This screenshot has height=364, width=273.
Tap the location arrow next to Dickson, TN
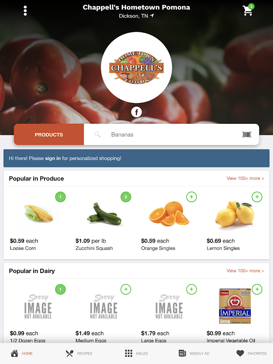click(x=152, y=16)
